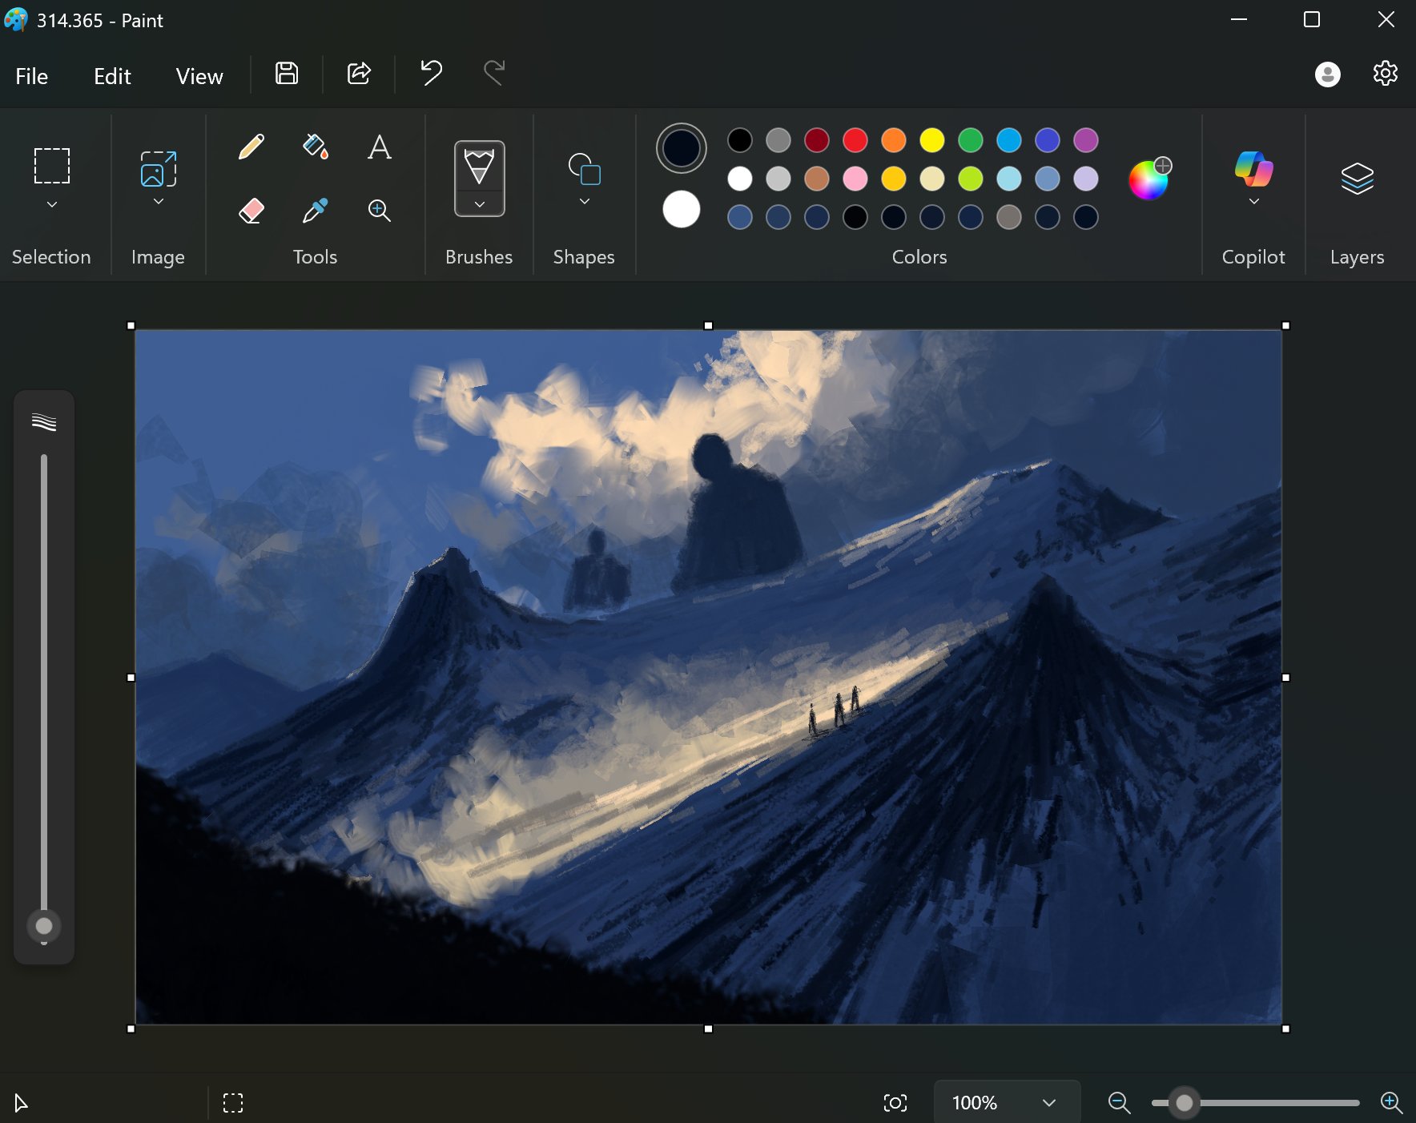Expand the Selection options chevron
The height and width of the screenshot is (1123, 1416).
tap(52, 205)
